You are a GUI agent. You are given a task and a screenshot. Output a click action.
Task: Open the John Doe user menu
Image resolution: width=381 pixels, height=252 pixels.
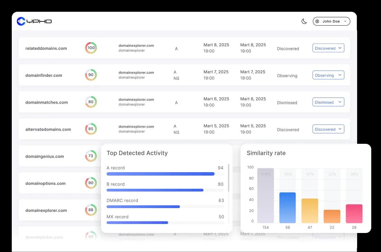click(331, 21)
